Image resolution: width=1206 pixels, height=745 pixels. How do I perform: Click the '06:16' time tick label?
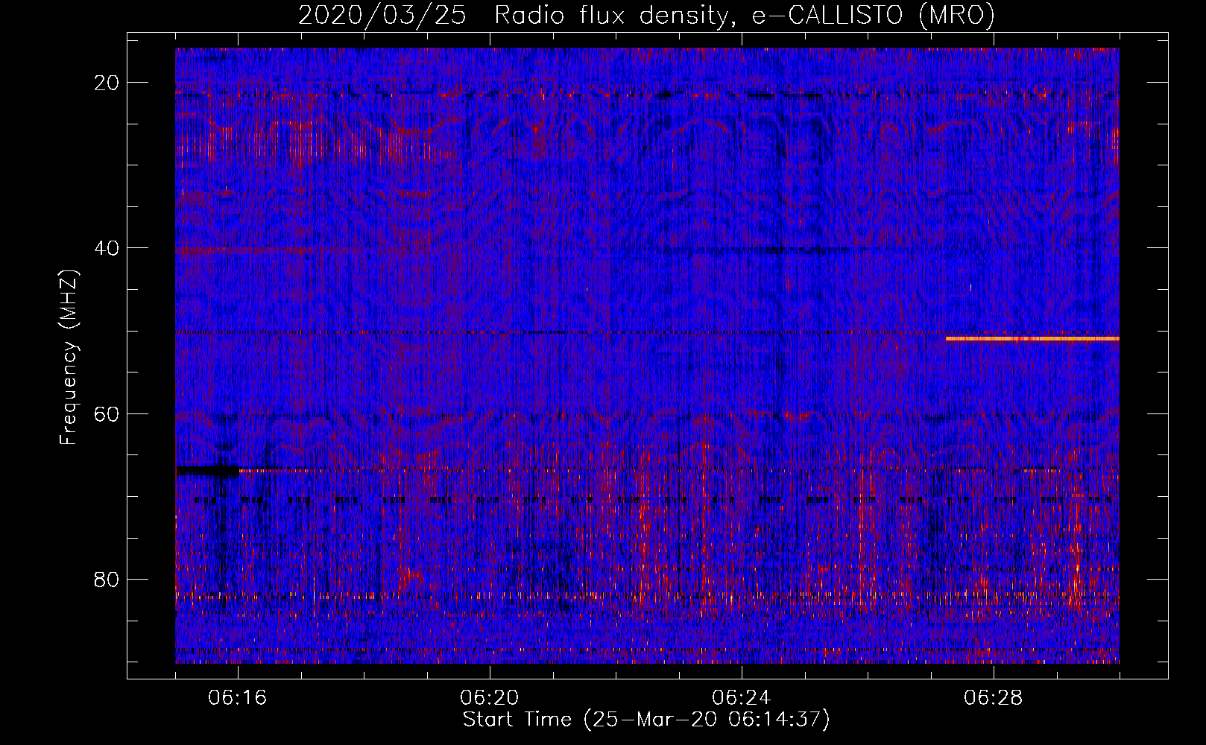238,698
